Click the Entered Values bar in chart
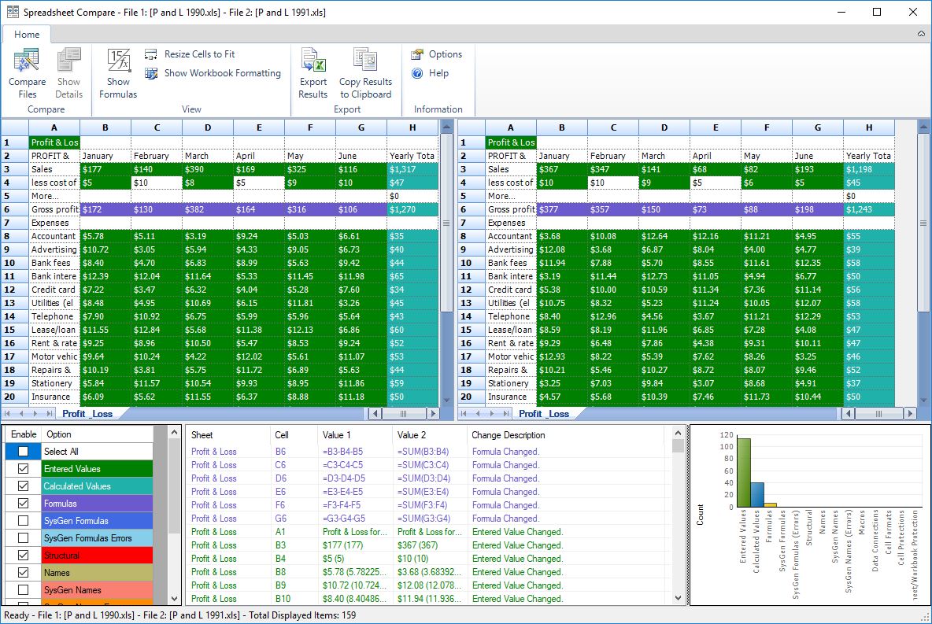The height and width of the screenshot is (624, 932). click(743, 472)
